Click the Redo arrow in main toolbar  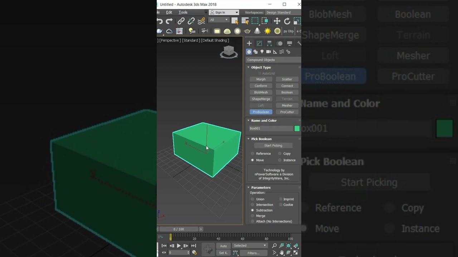click(x=169, y=21)
